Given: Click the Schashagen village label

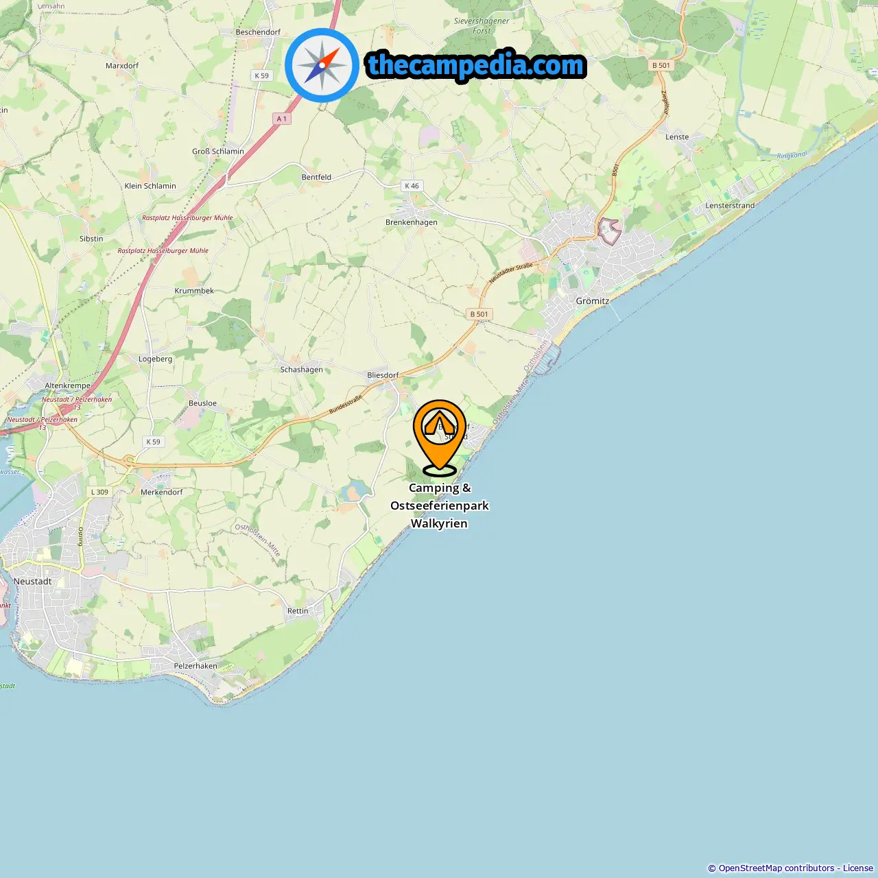Looking at the screenshot, I should point(302,370).
